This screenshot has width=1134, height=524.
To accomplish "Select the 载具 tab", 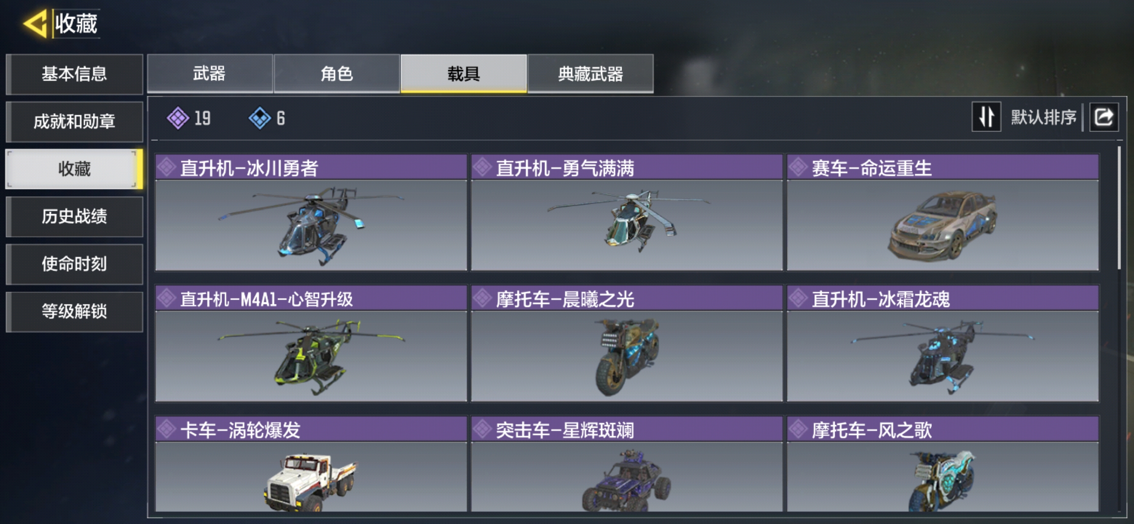I will (x=464, y=73).
